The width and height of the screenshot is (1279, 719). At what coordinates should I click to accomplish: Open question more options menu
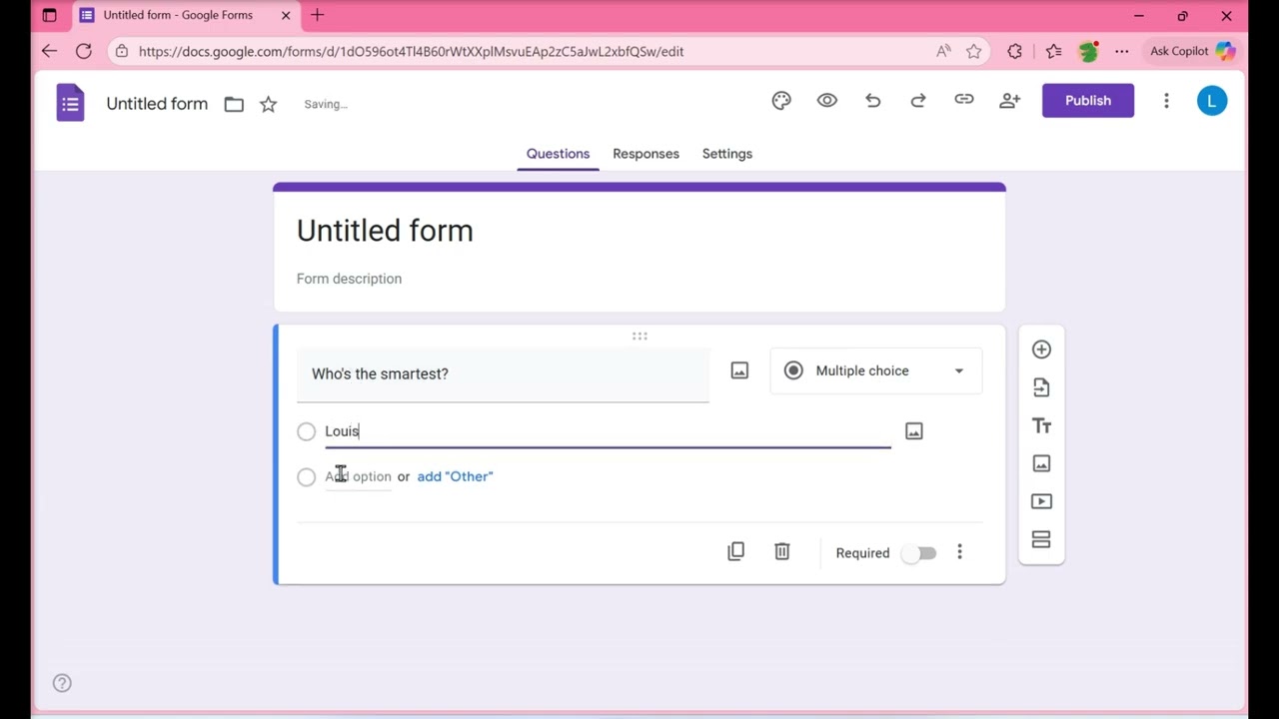pyautogui.click(x=960, y=552)
